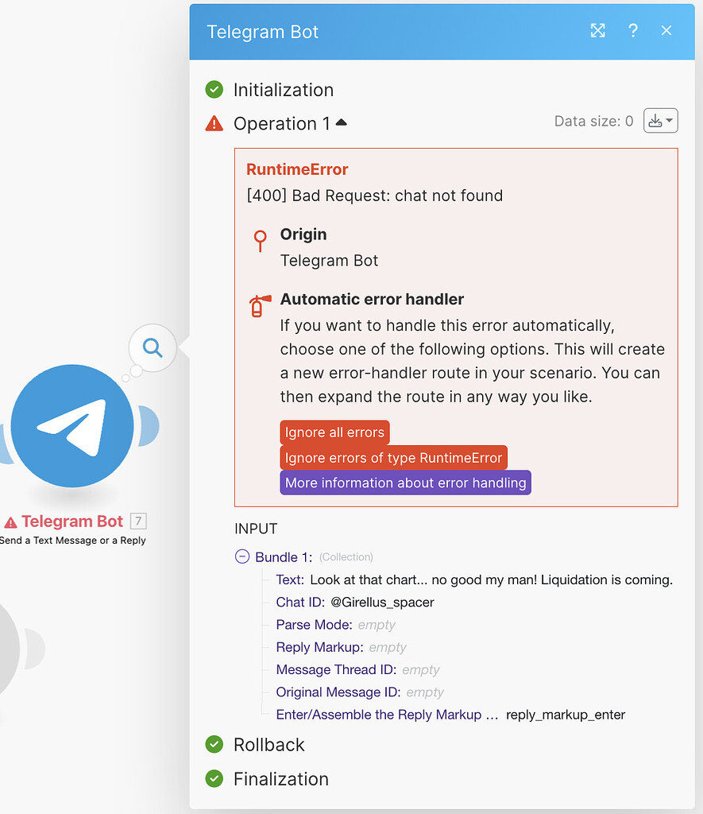This screenshot has width=703, height=814.
Task: Click the Initialization step label
Action: (284, 89)
